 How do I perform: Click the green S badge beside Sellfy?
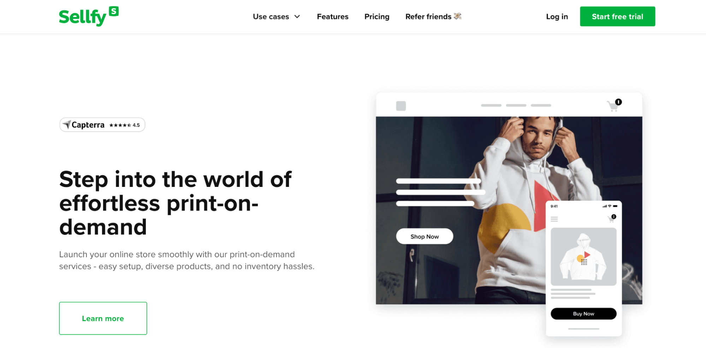click(114, 11)
